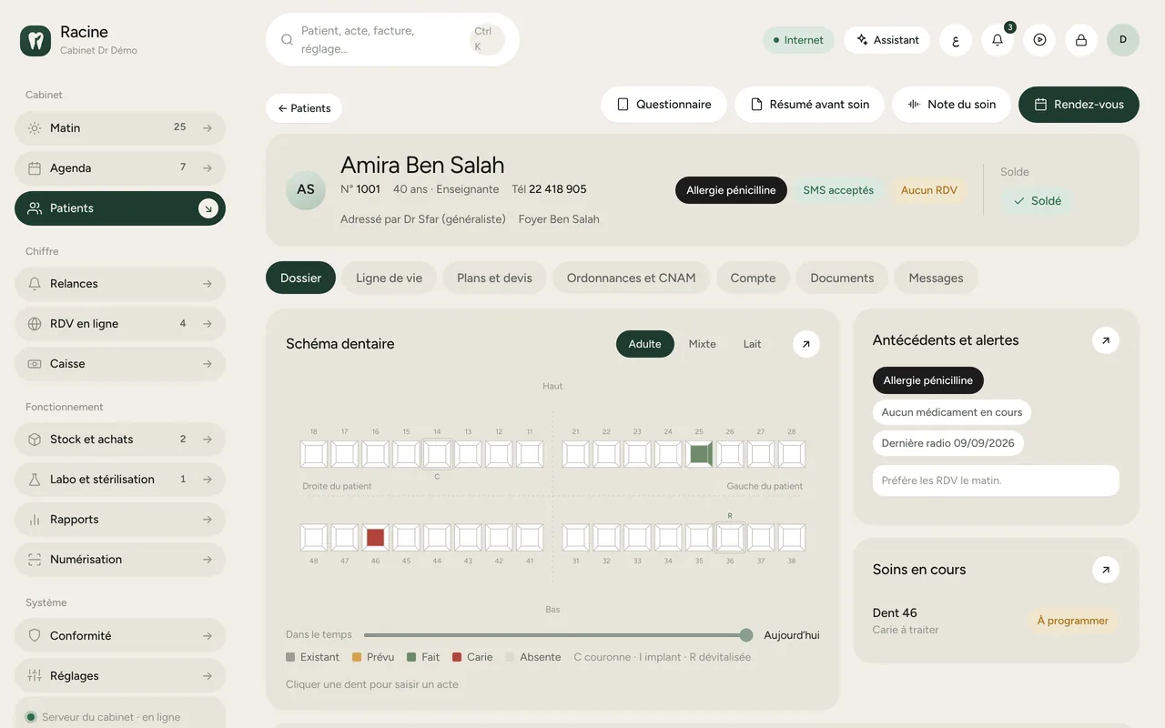Switch language with the Arabic letter icon
Viewport: 1165px width, 728px height.
point(956,40)
